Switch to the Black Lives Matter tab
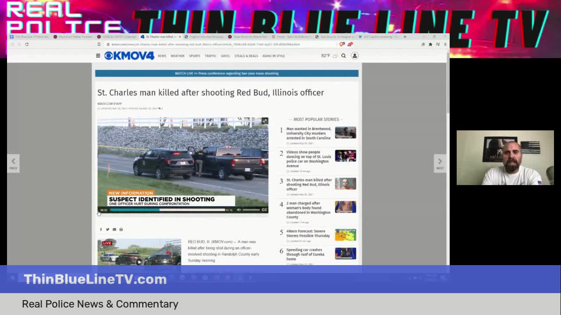This screenshot has height=315, width=561. [x=74, y=37]
